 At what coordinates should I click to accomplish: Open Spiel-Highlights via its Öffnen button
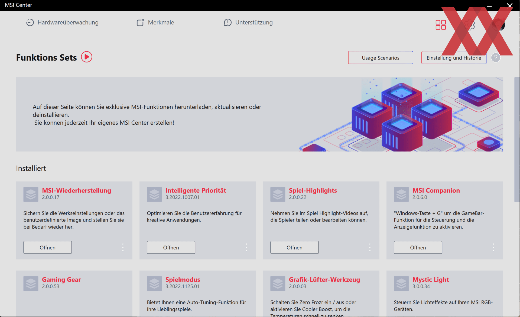294,247
